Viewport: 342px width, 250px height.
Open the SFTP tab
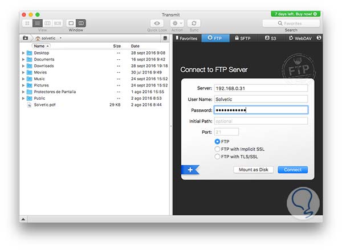click(x=243, y=38)
